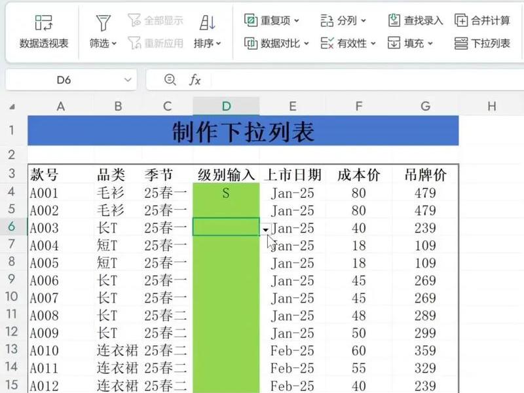Select column G header
The width and height of the screenshot is (524, 393).
point(425,106)
